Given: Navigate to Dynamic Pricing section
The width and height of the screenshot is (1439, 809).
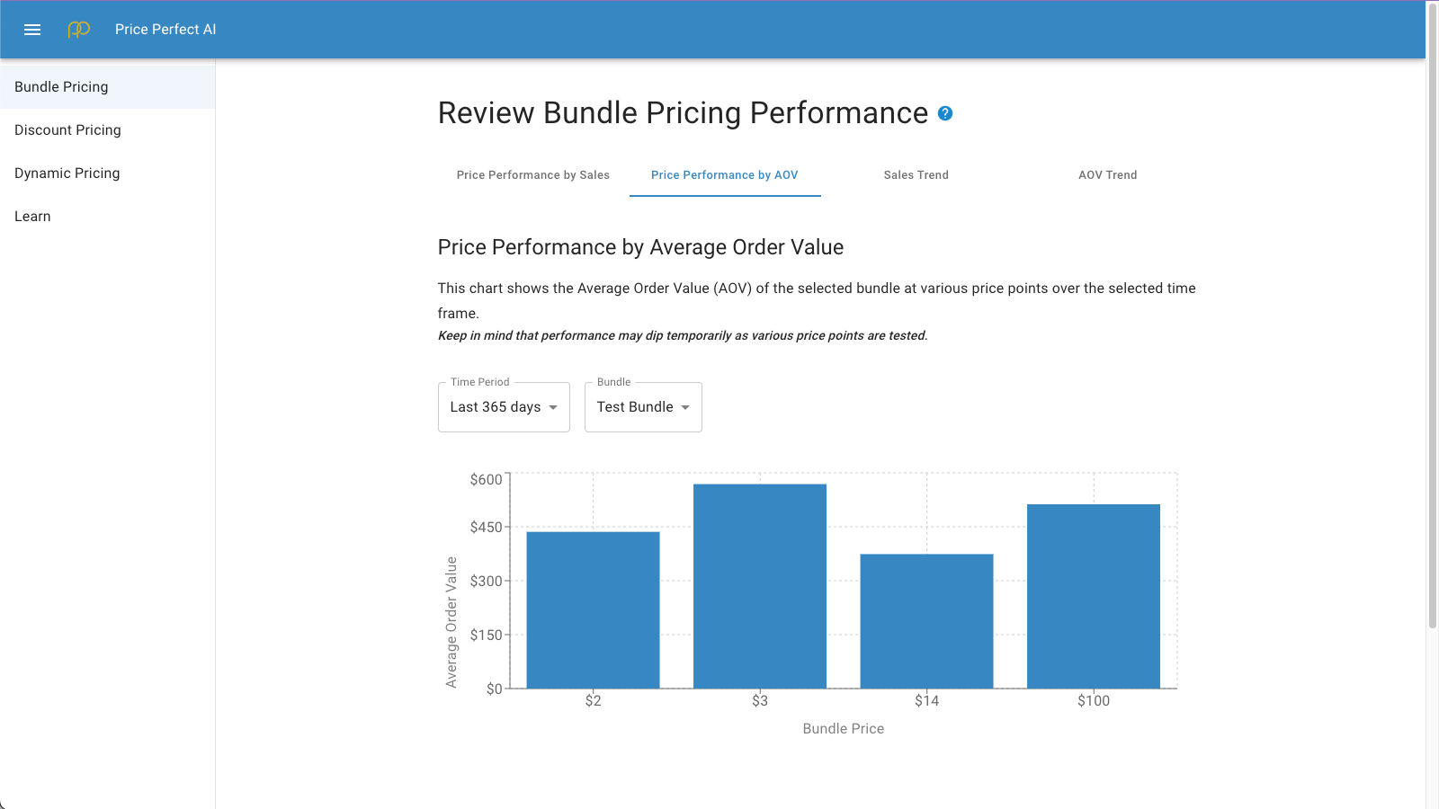Looking at the screenshot, I should point(67,173).
